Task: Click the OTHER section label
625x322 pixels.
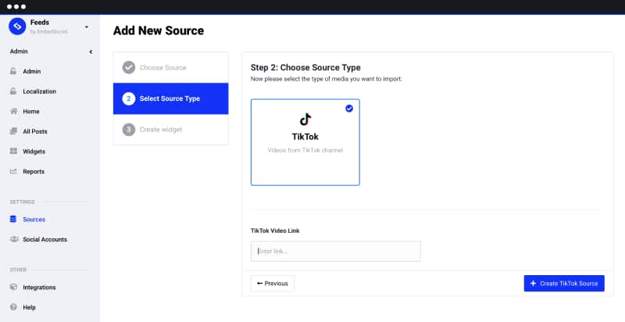Action: click(x=18, y=270)
